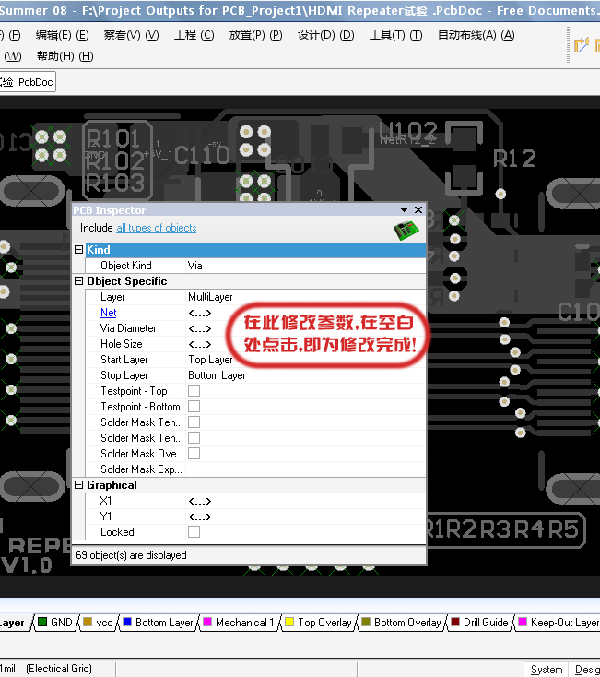Click the Object Kind value 'Via'
The image size is (600, 677).
195,266
